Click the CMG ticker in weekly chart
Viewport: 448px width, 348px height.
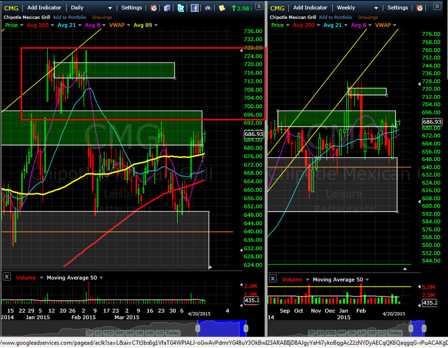(x=277, y=8)
